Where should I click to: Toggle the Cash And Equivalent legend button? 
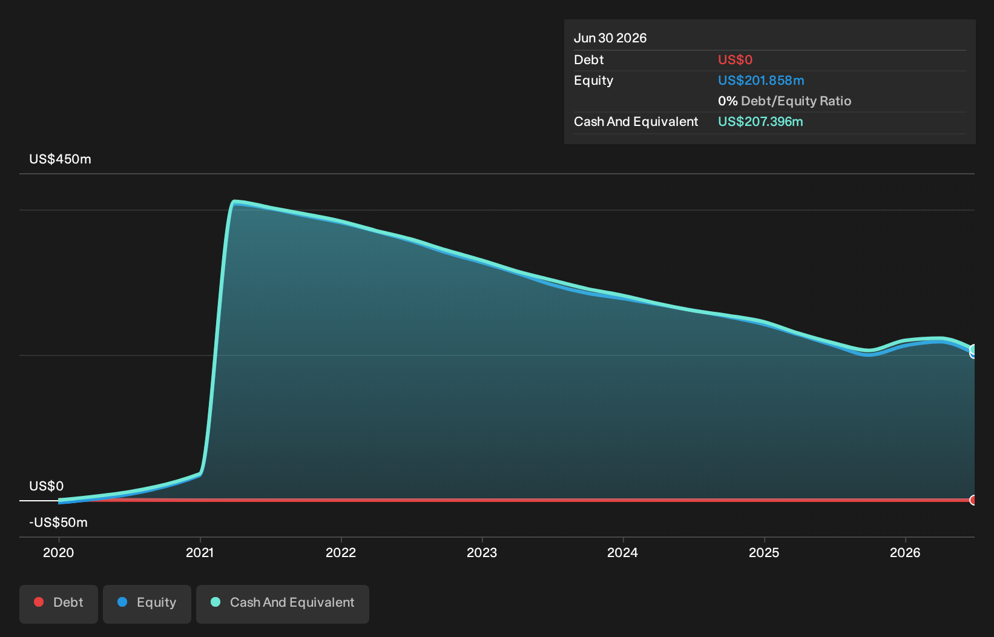pos(283,604)
